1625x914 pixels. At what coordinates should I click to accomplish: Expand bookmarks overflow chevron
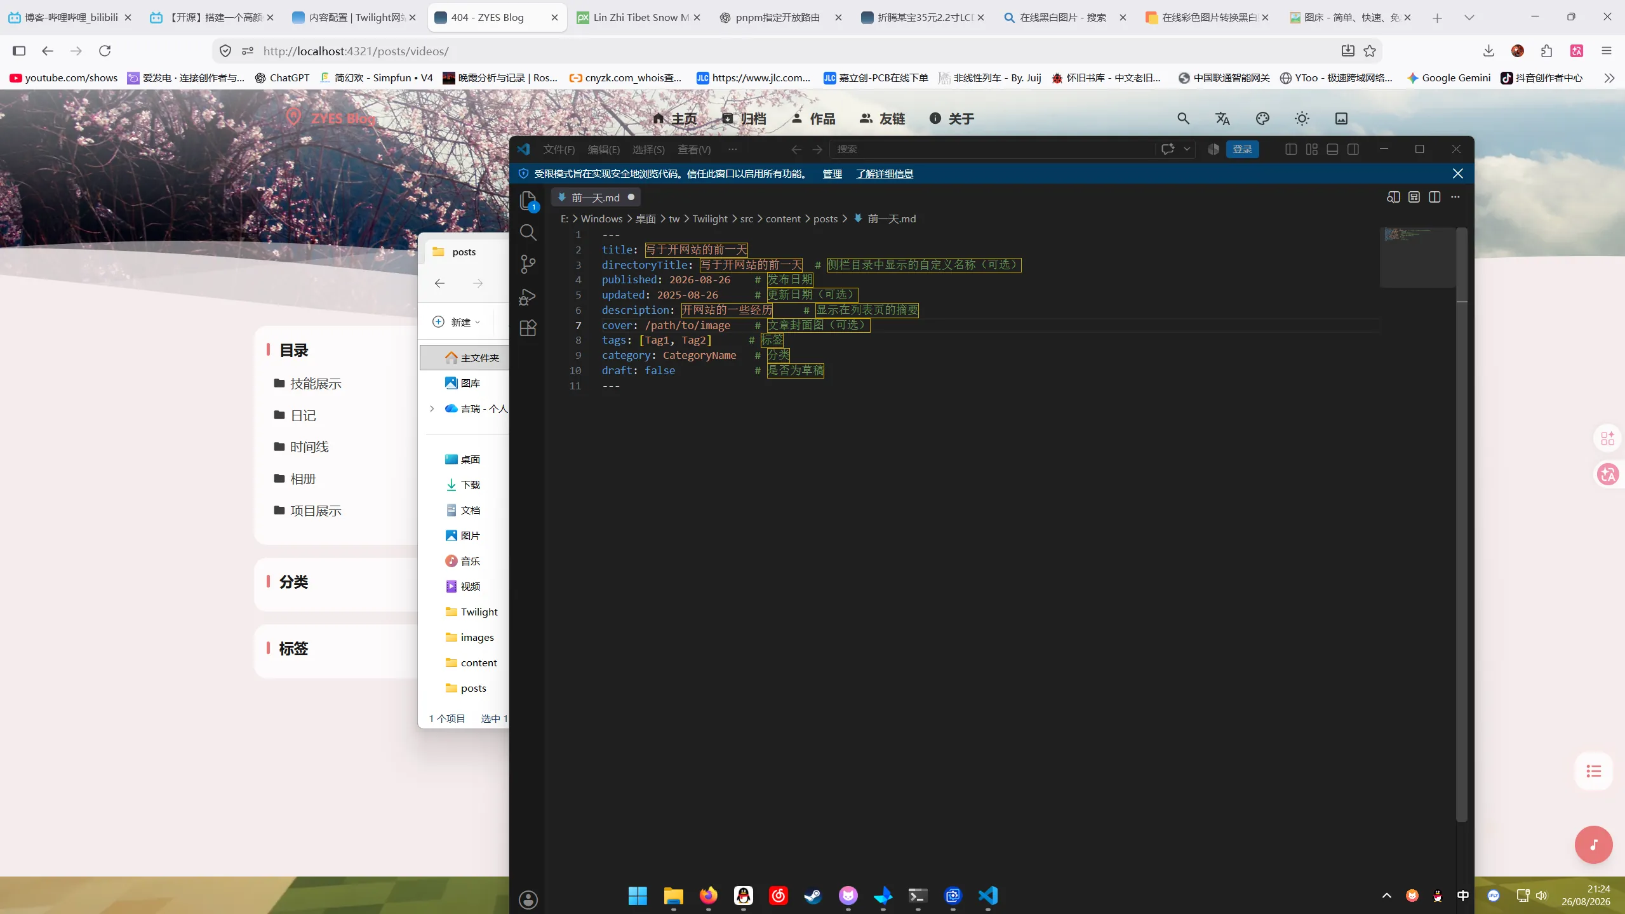[1609, 78]
